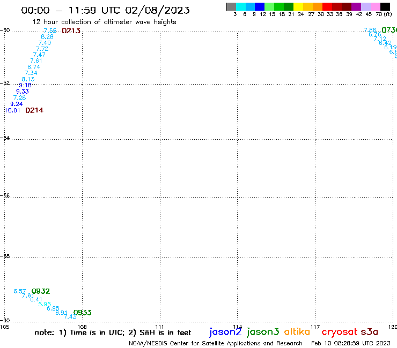Viewport: 397px width, 348px height.
Task: Click the jason2 satellite legend label
Action: pos(225,332)
